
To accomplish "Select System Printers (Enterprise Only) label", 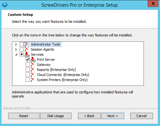I will pos(62,80).
